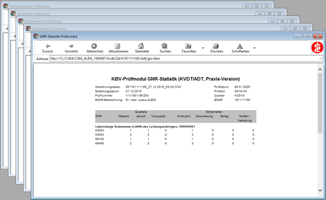Click the Vorquartal column header
Image resolution: width=326 pixels, height=200 pixels.
[158, 116]
